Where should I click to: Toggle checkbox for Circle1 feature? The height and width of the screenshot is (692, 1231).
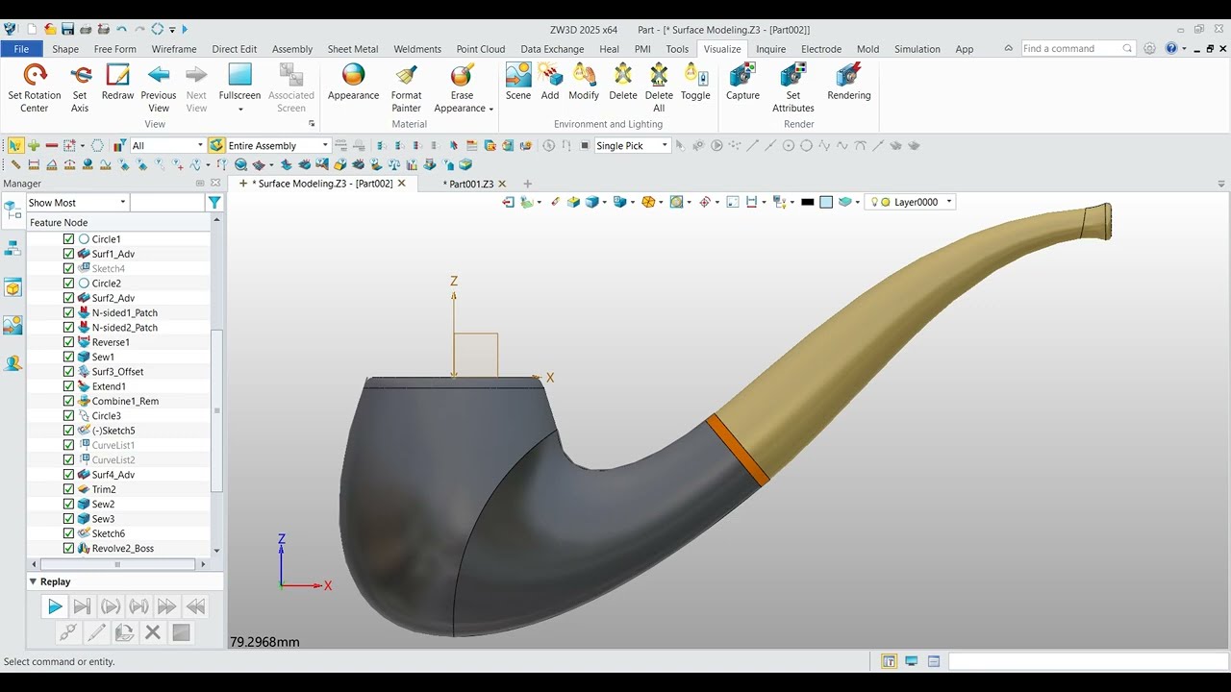point(68,239)
